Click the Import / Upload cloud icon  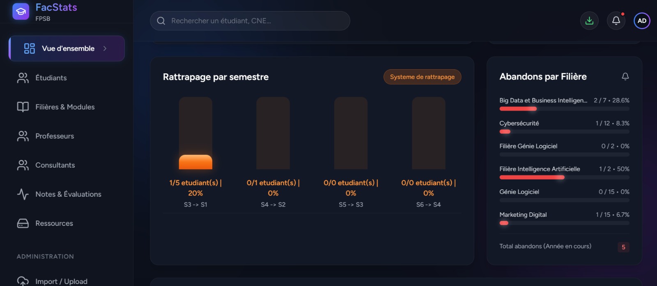23,281
